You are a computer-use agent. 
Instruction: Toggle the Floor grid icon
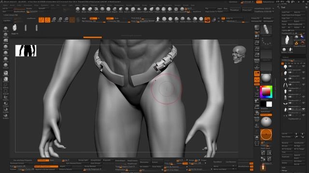257,67
